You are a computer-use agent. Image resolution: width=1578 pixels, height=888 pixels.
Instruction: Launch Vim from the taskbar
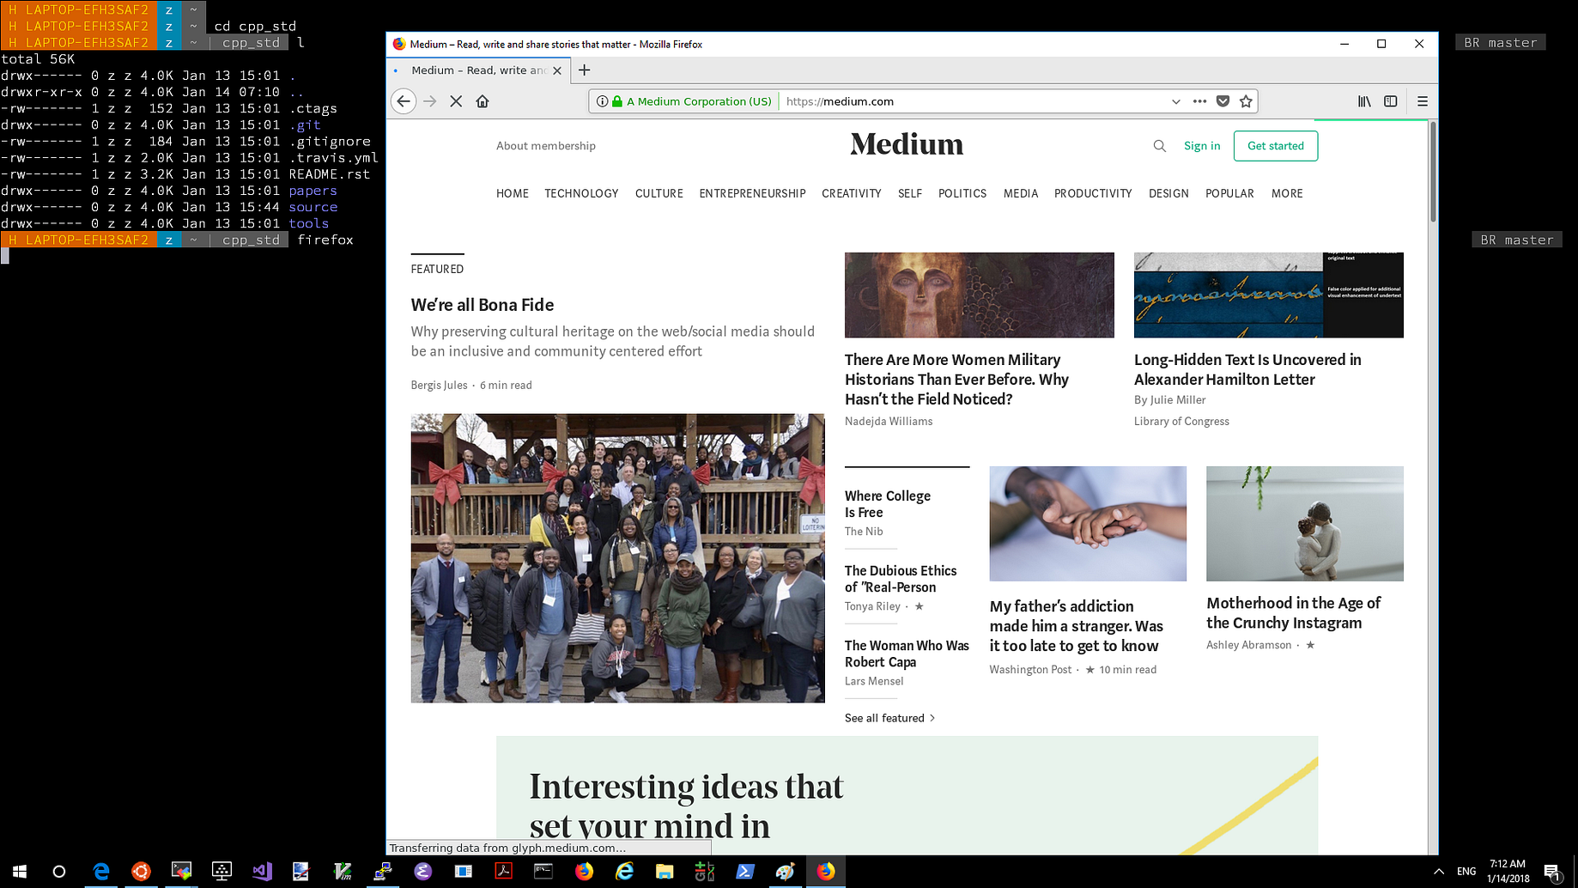pos(343,872)
